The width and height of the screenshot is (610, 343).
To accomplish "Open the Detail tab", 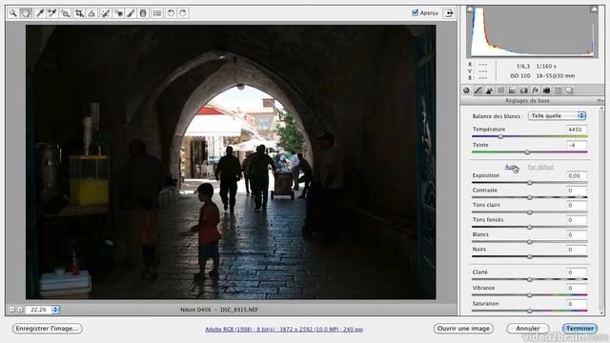I will click(489, 91).
